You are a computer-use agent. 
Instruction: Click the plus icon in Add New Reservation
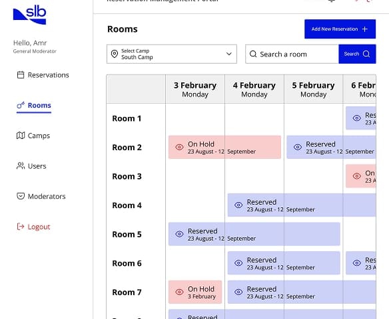(x=365, y=29)
